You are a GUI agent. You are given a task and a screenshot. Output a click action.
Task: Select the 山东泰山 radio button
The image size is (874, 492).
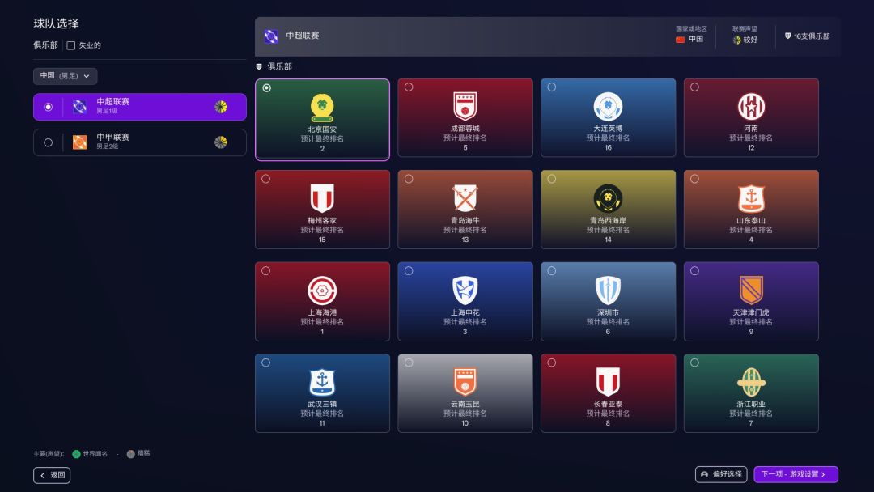pyautogui.click(x=694, y=179)
